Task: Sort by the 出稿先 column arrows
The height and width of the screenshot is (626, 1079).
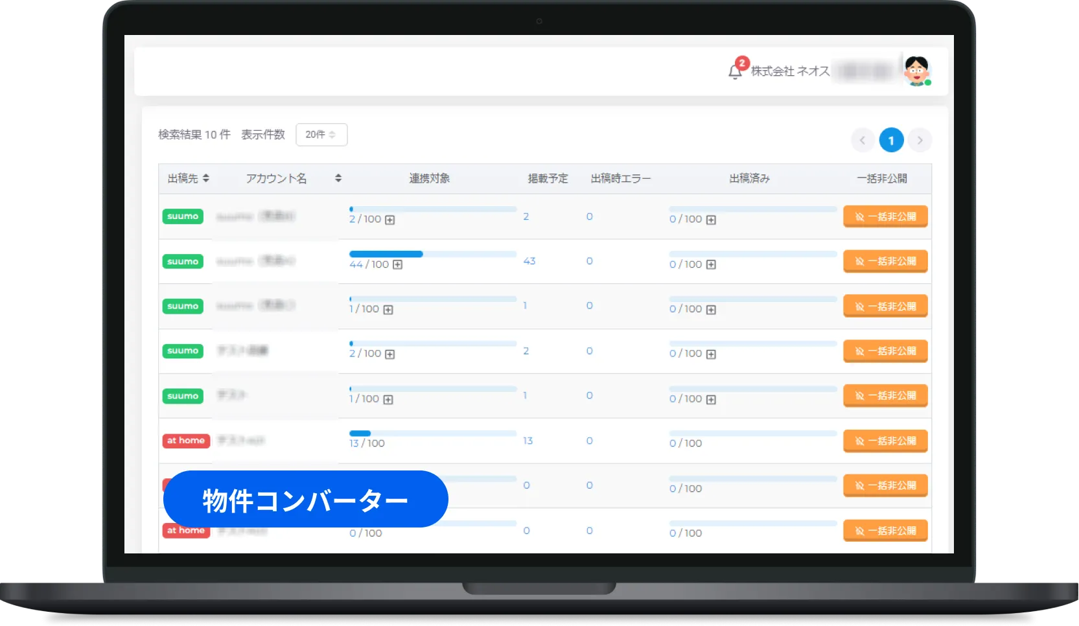Action: tap(206, 178)
